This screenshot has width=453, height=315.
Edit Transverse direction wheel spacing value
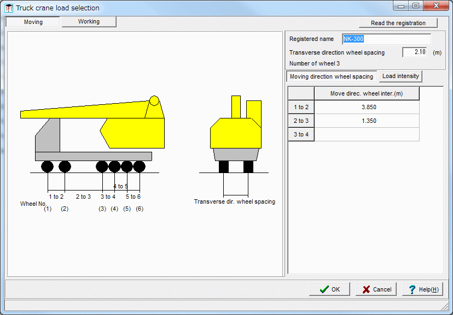[x=415, y=52]
